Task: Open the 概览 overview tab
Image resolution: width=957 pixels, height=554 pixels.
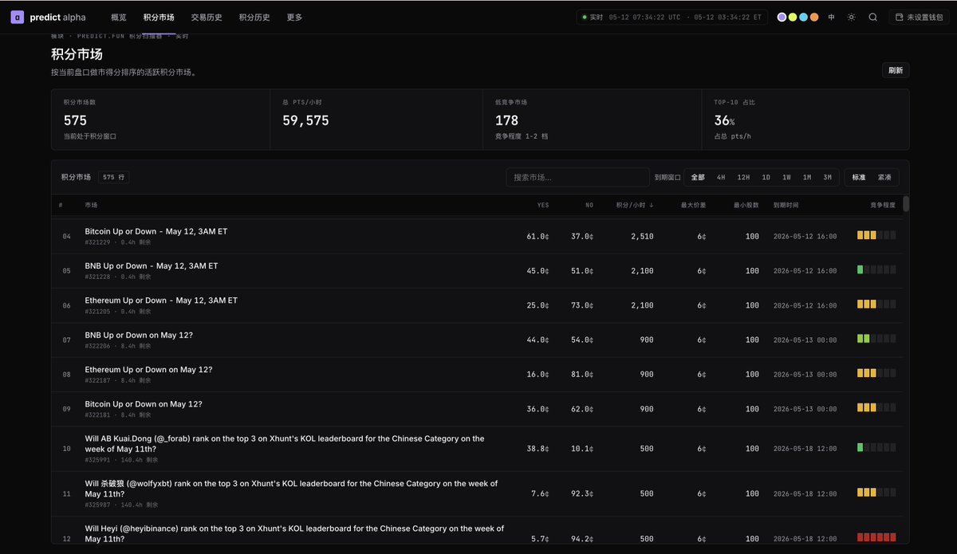Action: (118, 17)
